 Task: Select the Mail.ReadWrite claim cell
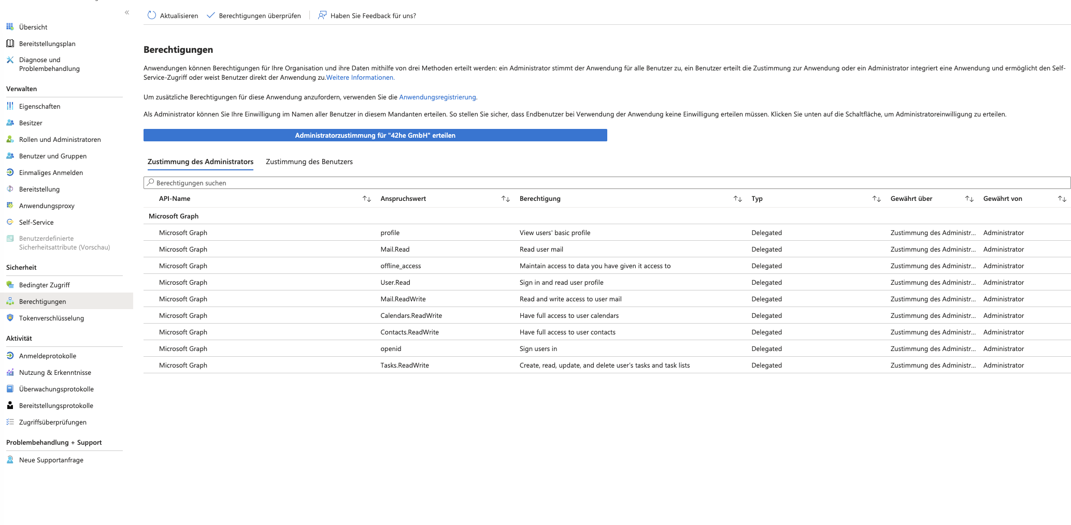click(x=403, y=299)
